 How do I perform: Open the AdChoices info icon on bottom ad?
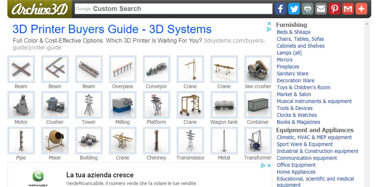coord(264,166)
